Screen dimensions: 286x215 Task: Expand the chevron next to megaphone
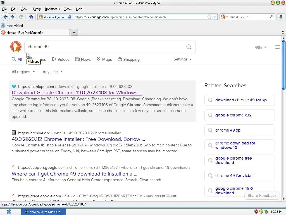(265, 47)
